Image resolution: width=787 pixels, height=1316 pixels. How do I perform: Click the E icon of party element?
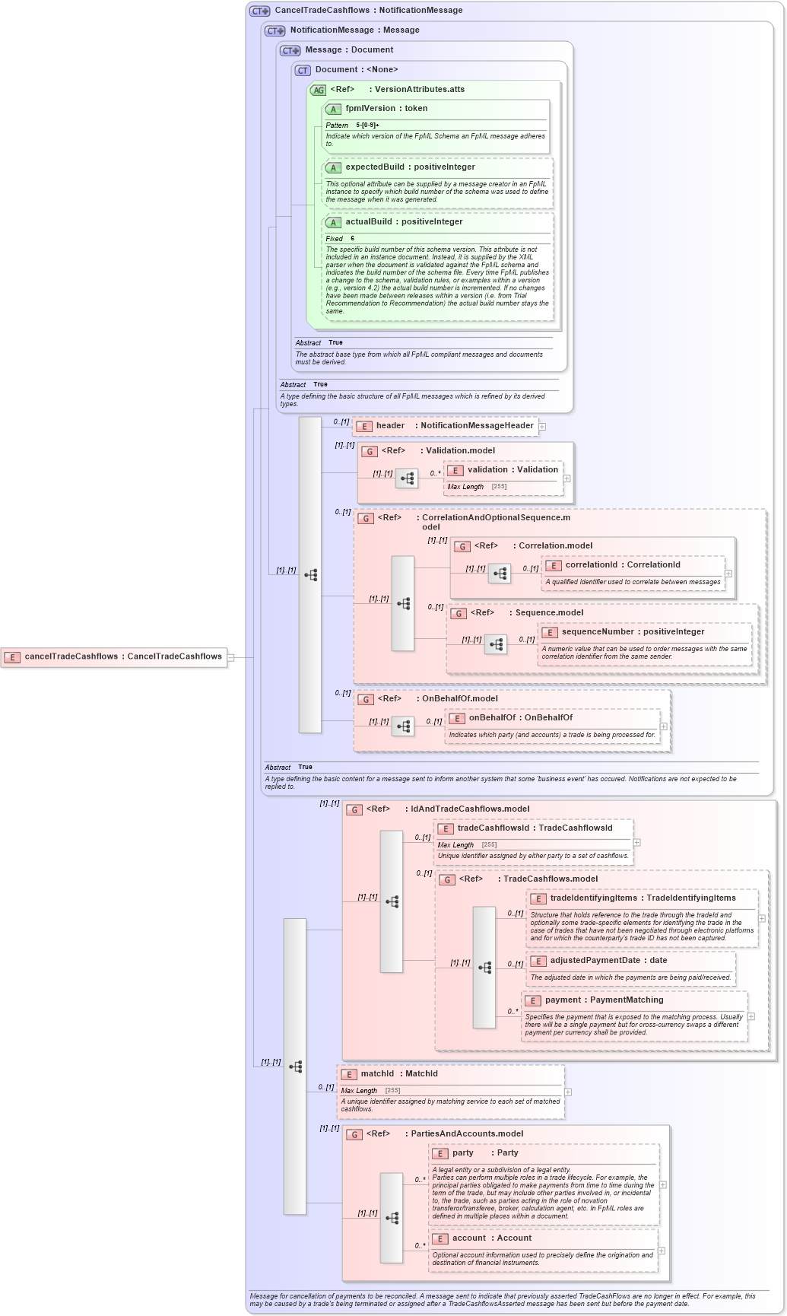[440, 1153]
